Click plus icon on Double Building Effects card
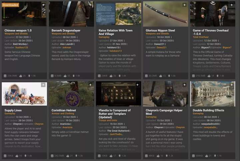The width and height of the screenshot is (240, 161). 232,85
